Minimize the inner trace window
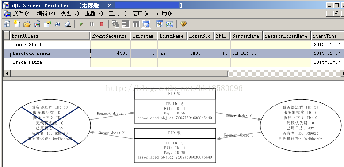Screen dimensions: 344x167 tap(329, 14)
